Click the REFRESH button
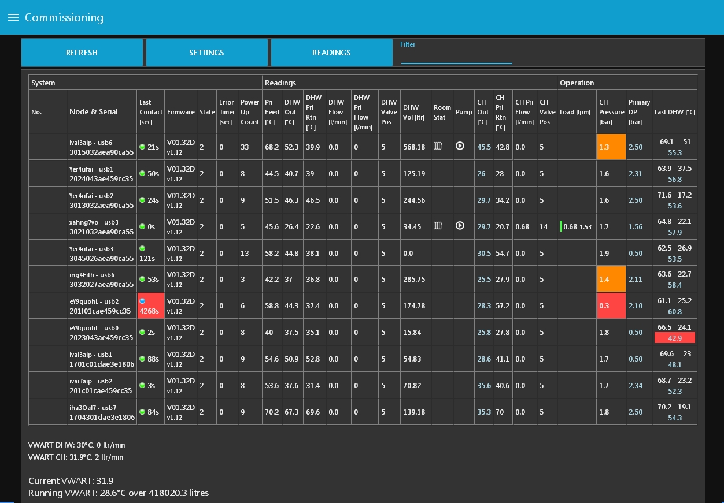The width and height of the screenshot is (724, 503). click(82, 53)
